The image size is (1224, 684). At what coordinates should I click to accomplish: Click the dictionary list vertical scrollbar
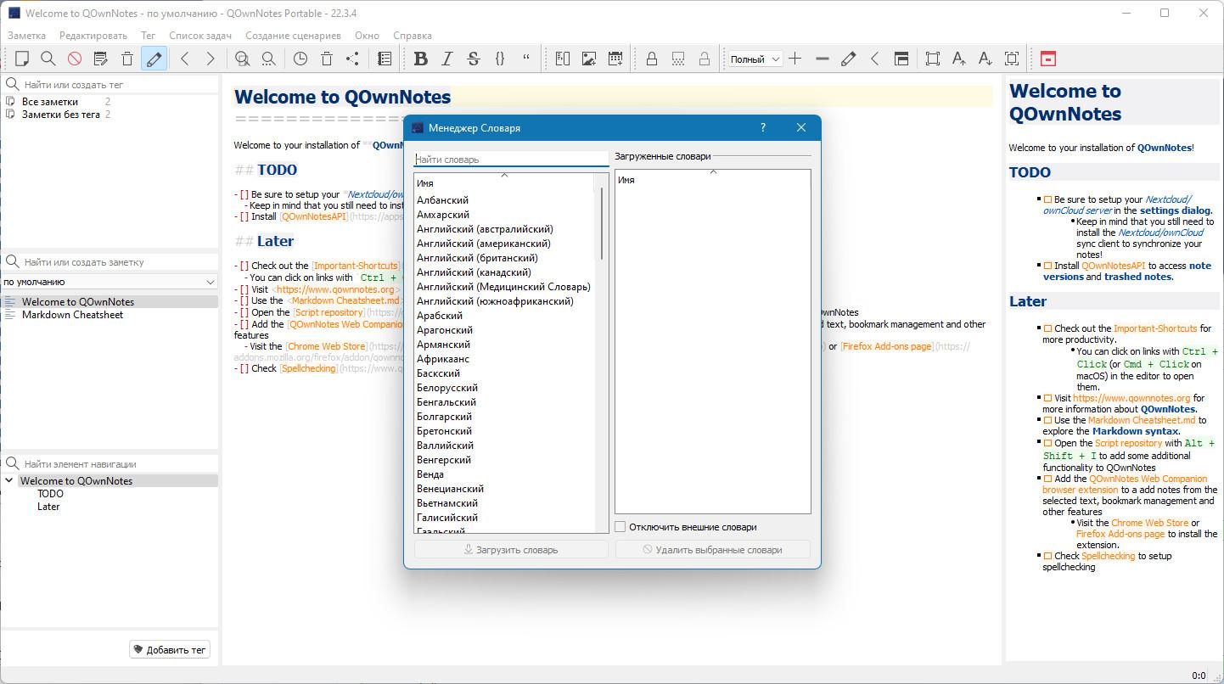603,223
